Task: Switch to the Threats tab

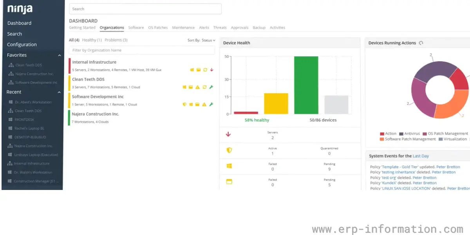Action: coord(220,28)
